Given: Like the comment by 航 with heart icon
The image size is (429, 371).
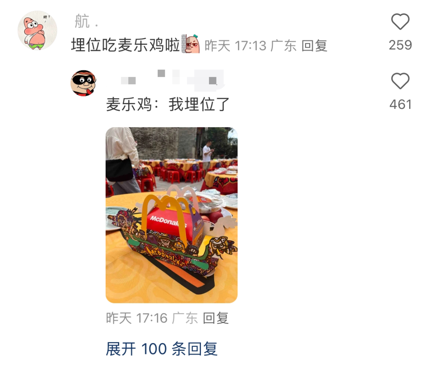Looking at the screenshot, I should (x=400, y=21).
